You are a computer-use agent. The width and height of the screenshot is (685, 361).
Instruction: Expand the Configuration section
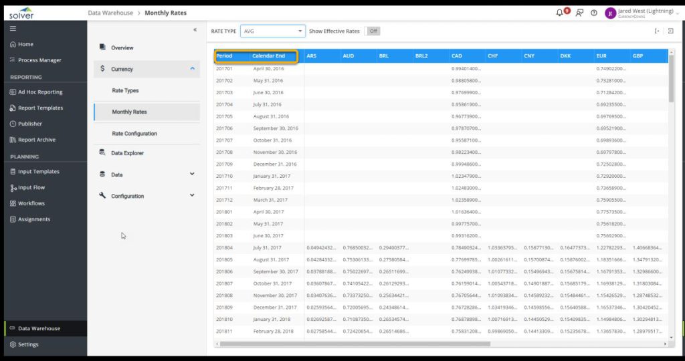192,196
